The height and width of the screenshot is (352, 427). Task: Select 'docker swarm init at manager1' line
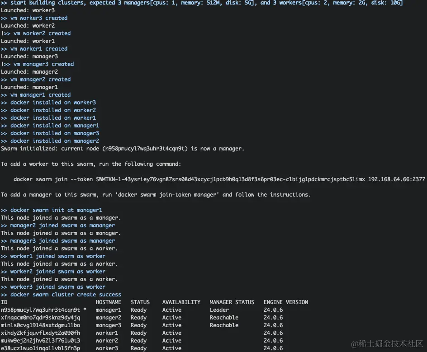coord(52,210)
